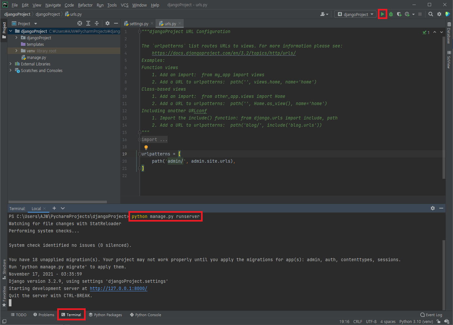Screen dimensions: 453x325
Task: Click the inspections checkmark indicator
Action: point(426,32)
